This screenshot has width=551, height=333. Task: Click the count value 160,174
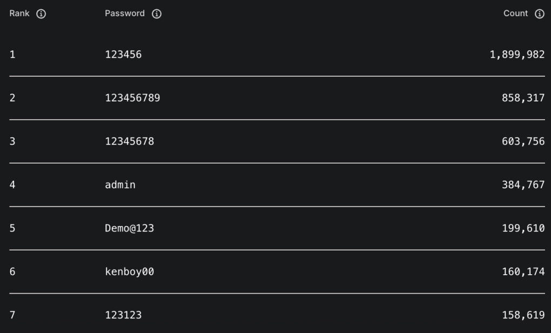click(x=523, y=271)
